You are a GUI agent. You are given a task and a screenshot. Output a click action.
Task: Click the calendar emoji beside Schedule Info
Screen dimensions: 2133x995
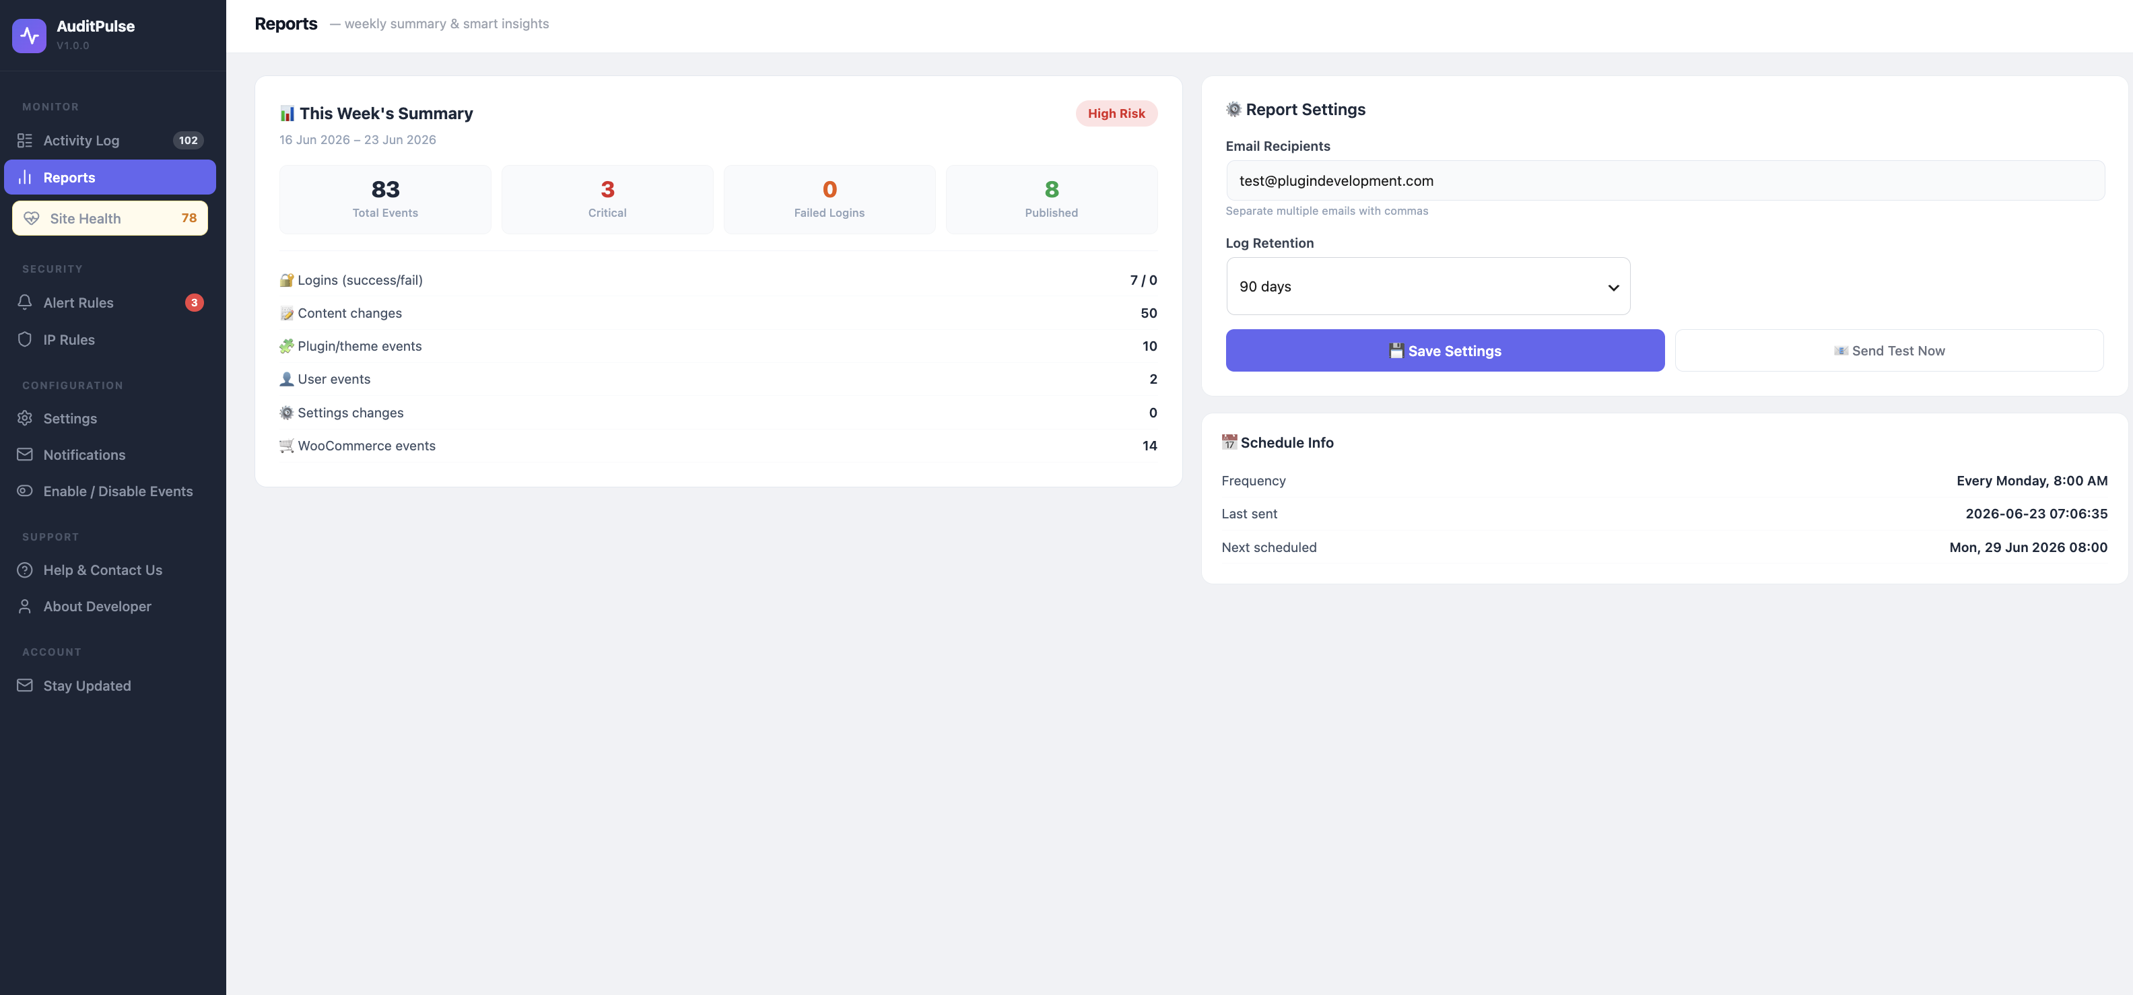click(x=1229, y=442)
